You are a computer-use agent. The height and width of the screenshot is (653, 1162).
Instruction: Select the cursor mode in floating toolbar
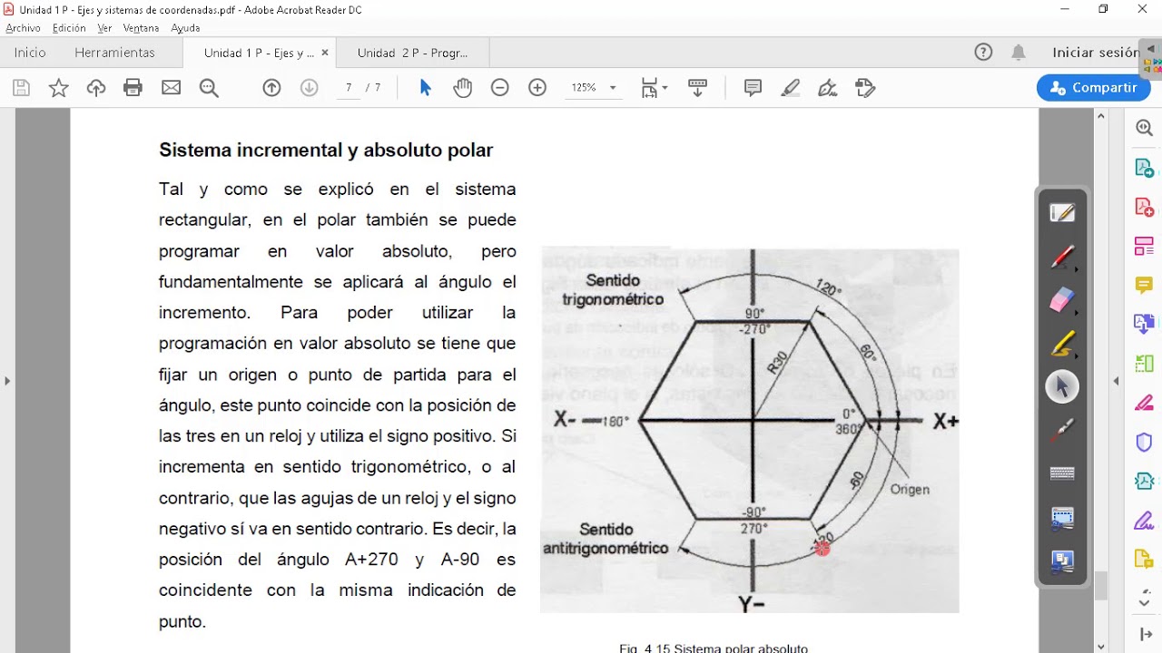(x=1062, y=387)
